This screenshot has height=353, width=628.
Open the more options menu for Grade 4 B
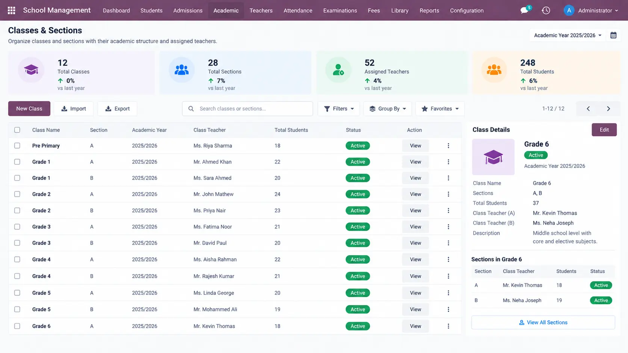click(x=448, y=276)
